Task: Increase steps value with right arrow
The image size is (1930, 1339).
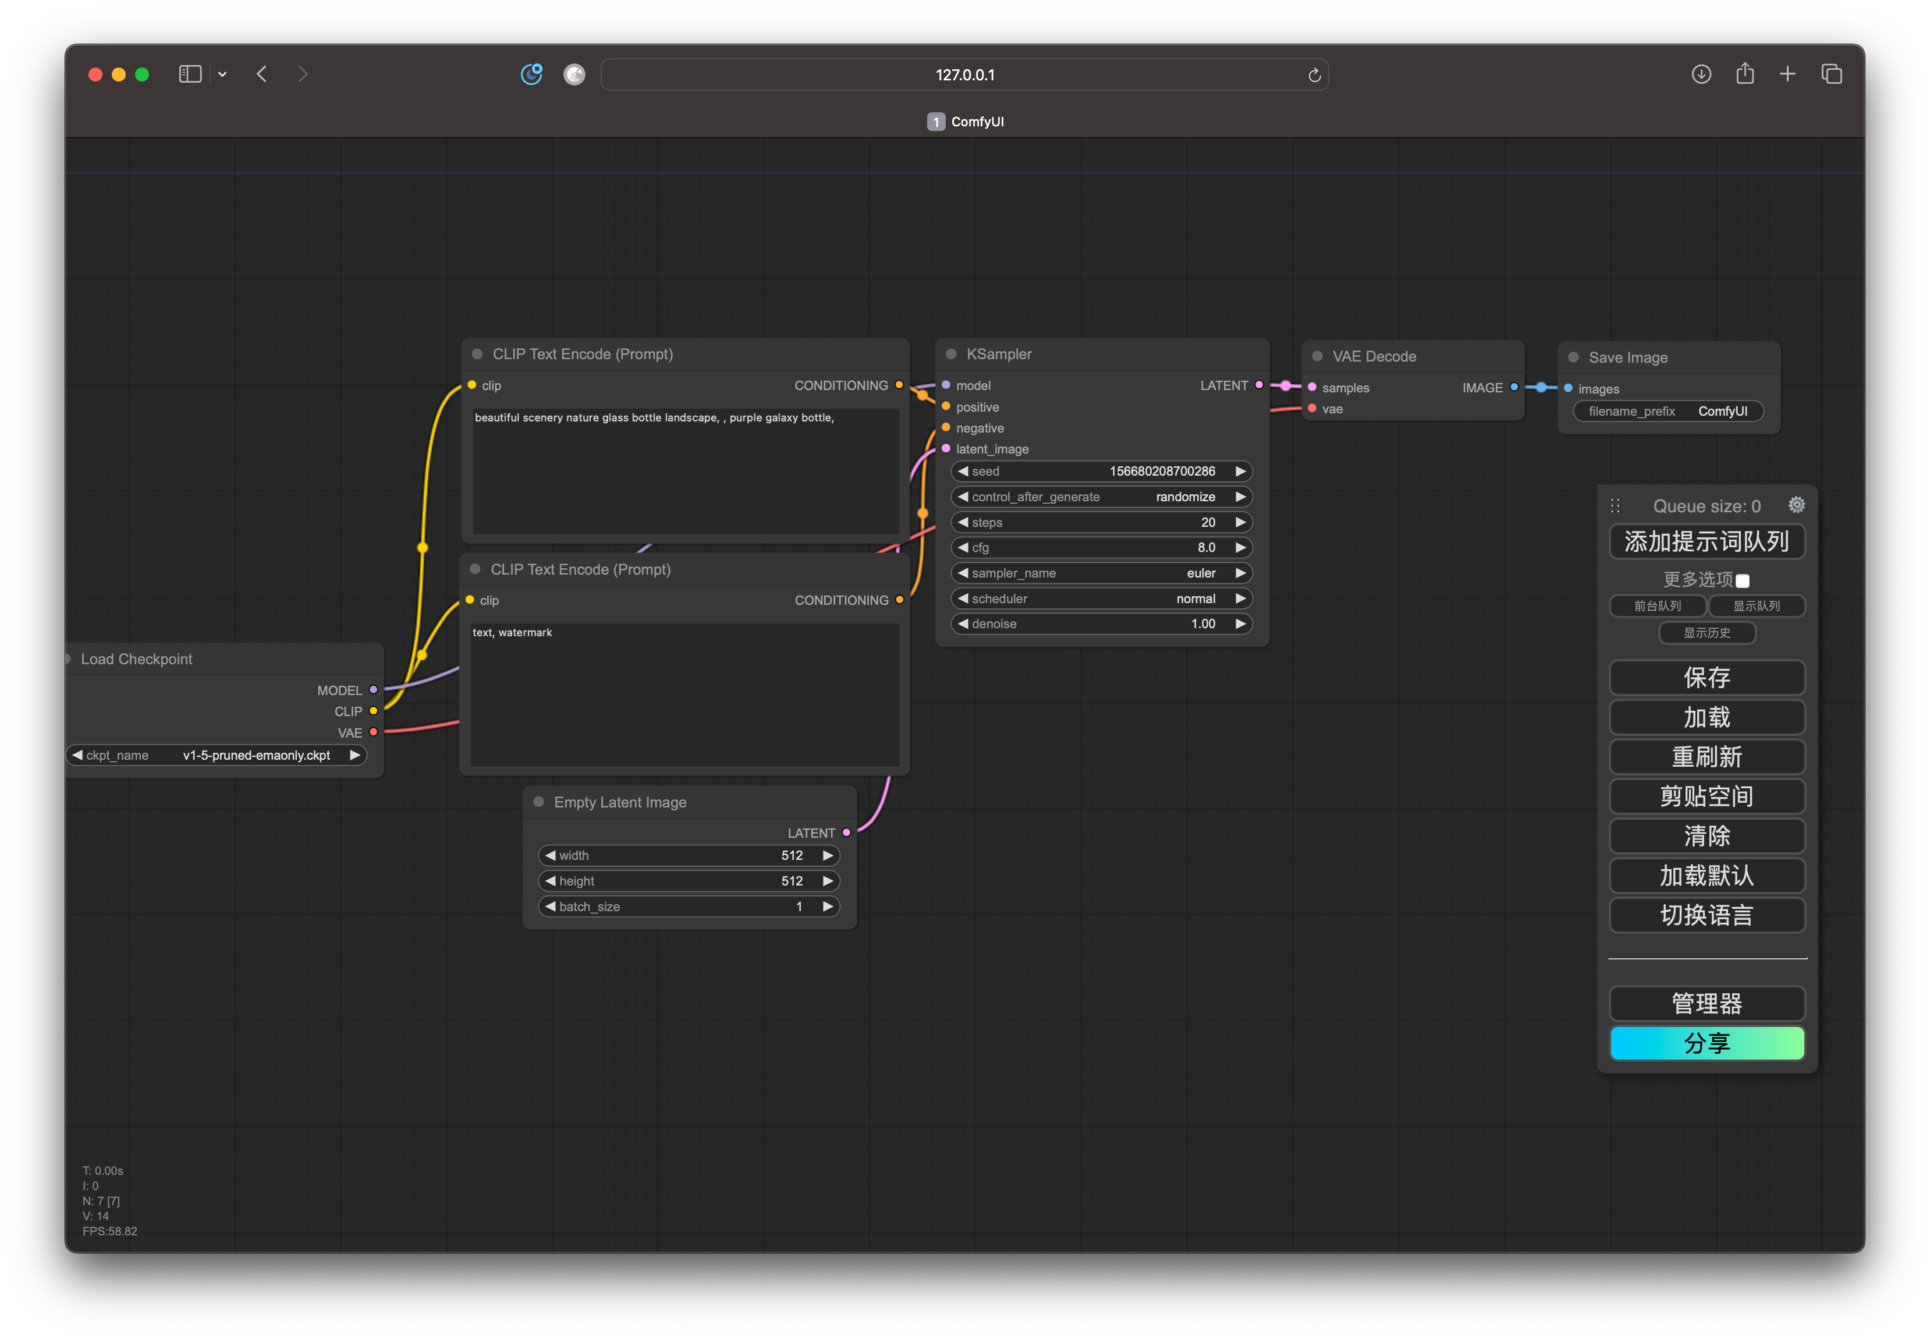Action: (x=1240, y=522)
